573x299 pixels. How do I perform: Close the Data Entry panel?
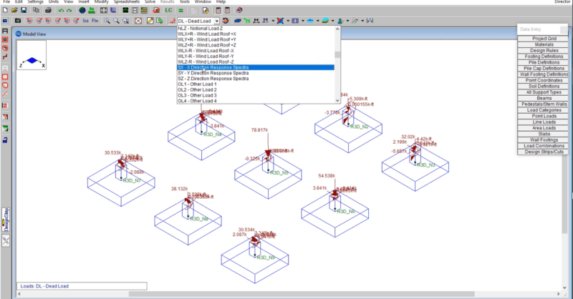coord(565,29)
